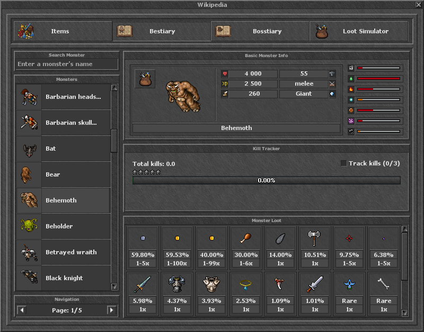Switch to the Bestiary tab
This screenshot has height=332, width=424.
click(x=162, y=31)
